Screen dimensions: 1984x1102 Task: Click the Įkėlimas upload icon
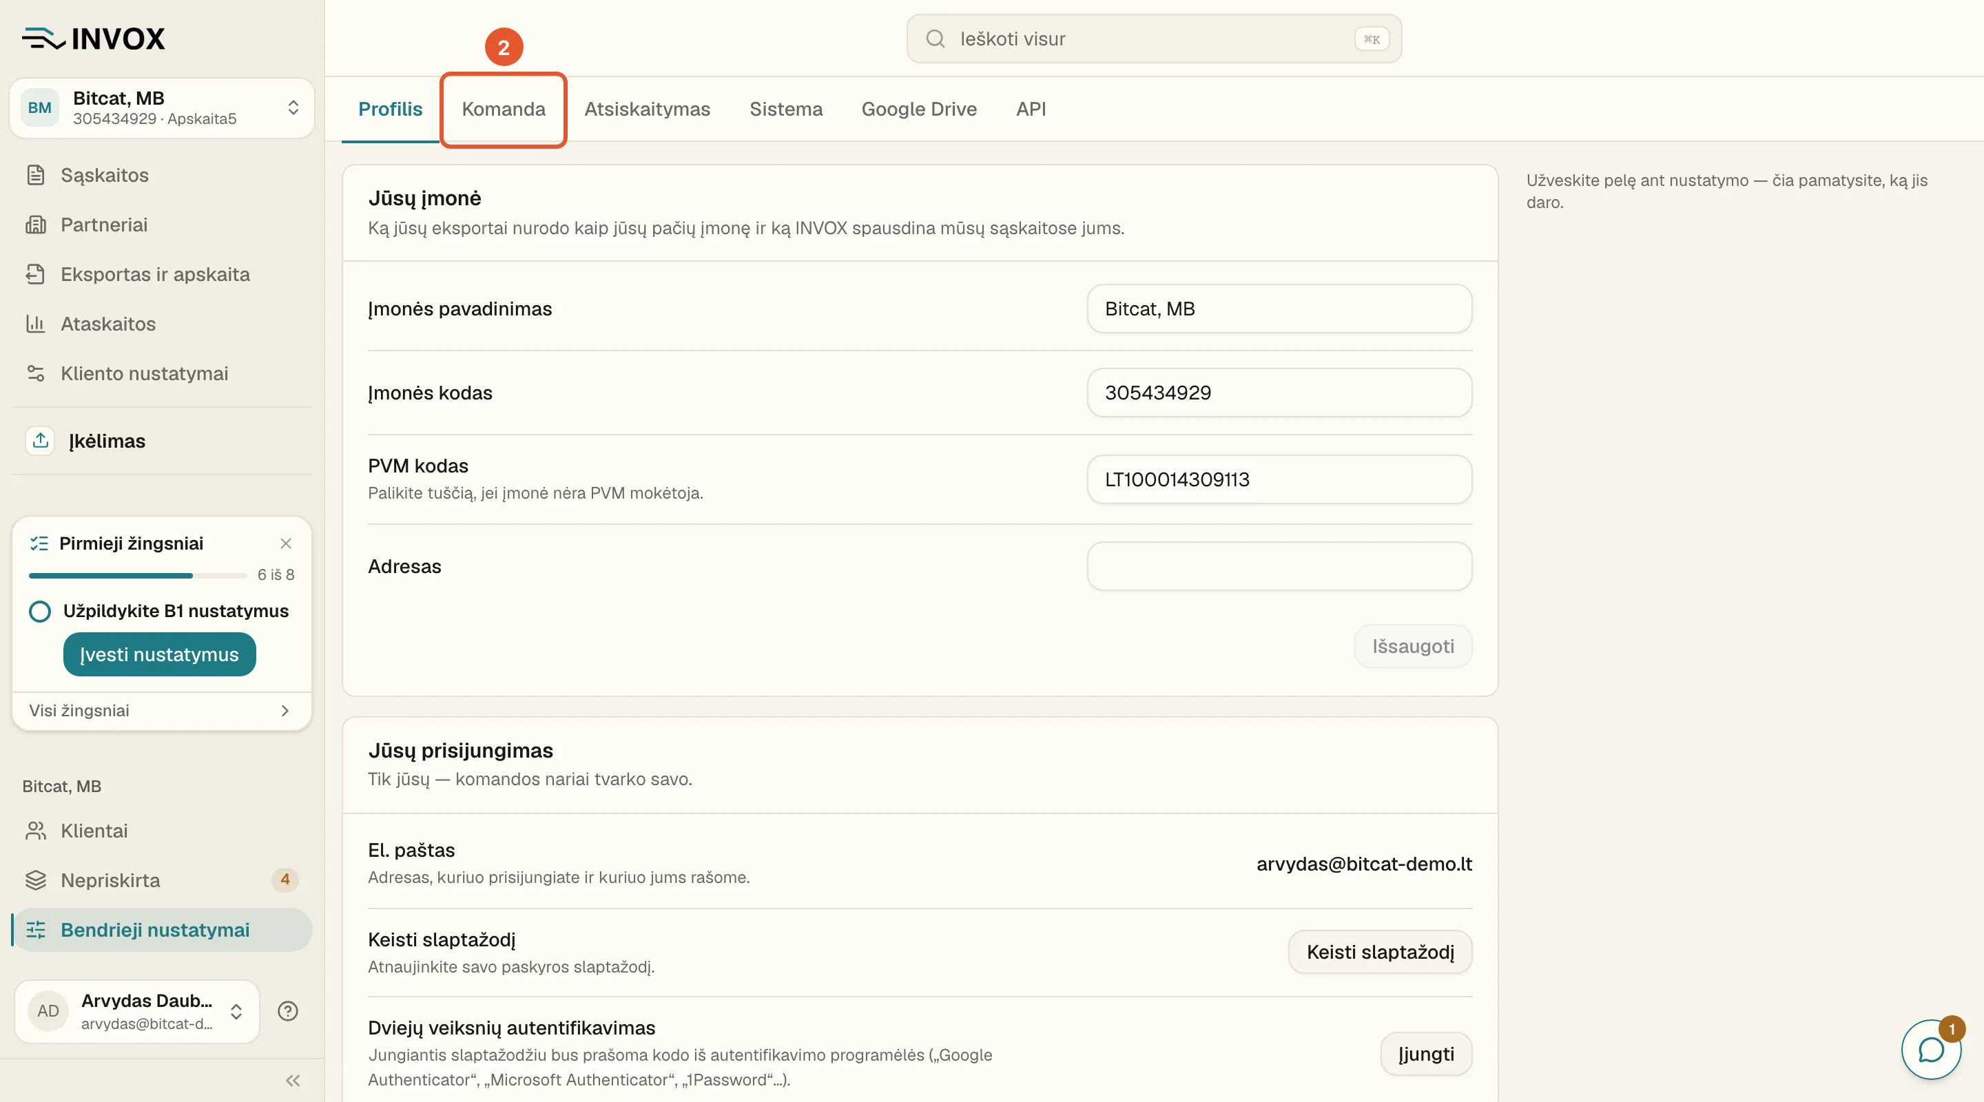(41, 441)
